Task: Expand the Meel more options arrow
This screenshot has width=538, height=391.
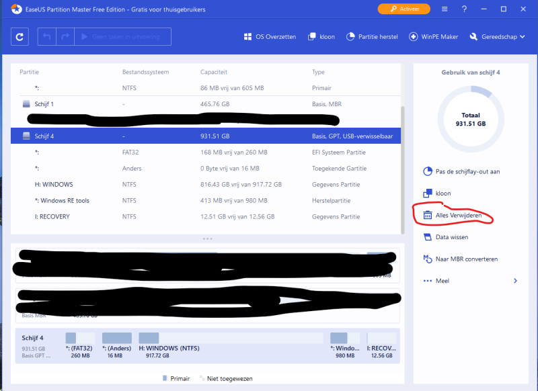Action: pos(515,281)
